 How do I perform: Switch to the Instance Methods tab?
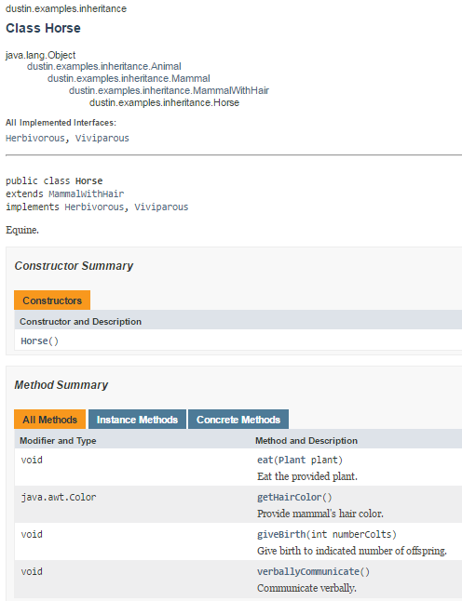click(137, 420)
